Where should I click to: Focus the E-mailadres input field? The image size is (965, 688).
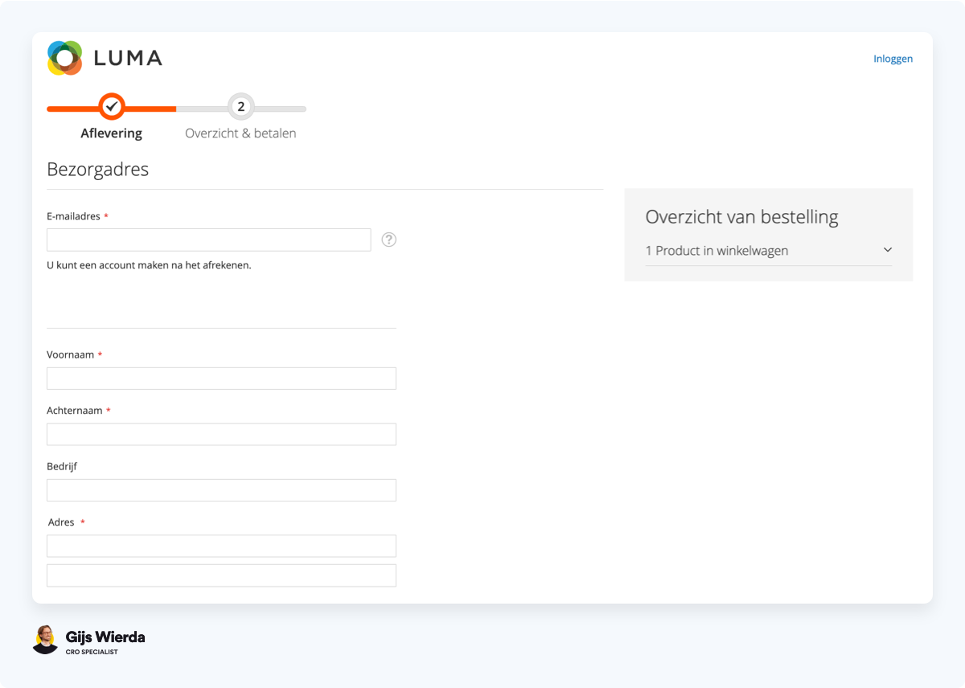pyautogui.click(x=209, y=240)
